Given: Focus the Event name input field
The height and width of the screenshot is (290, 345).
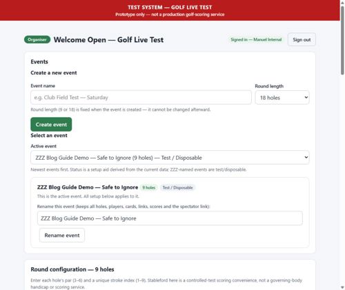Looking at the screenshot, I should coord(141,97).
